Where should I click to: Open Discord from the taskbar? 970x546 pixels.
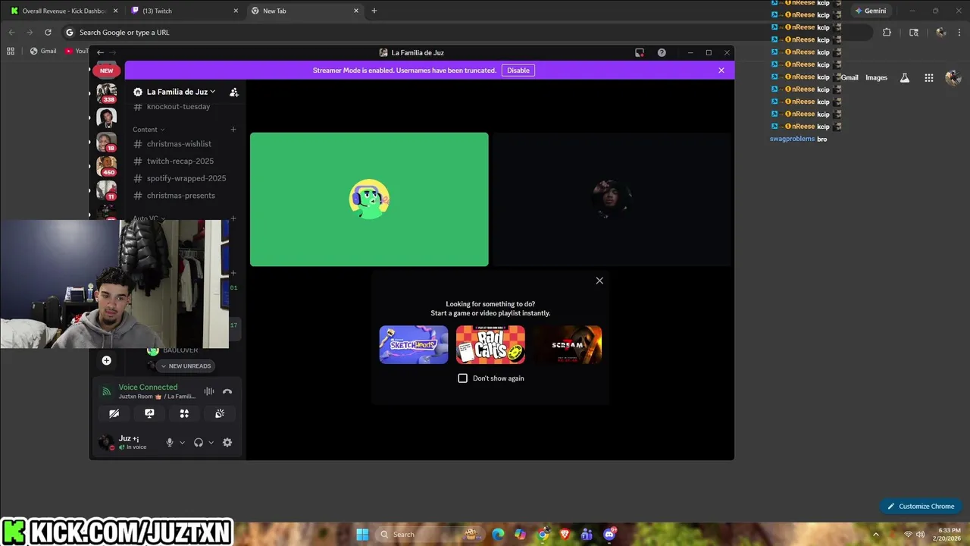click(x=609, y=535)
